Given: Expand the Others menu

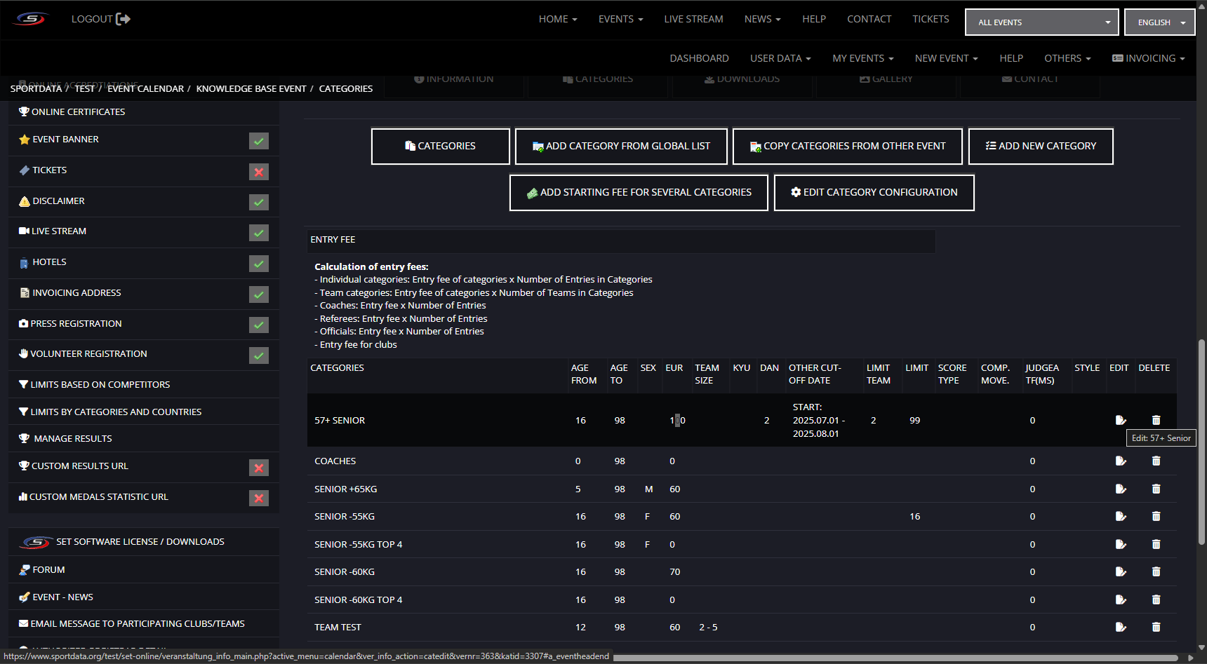Looking at the screenshot, I should (x=1067, y=58).
